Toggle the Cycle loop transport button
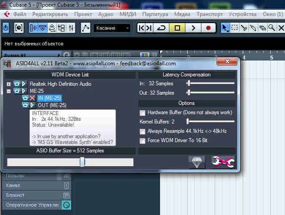This screenshot has width=285, height=215. 161,28
